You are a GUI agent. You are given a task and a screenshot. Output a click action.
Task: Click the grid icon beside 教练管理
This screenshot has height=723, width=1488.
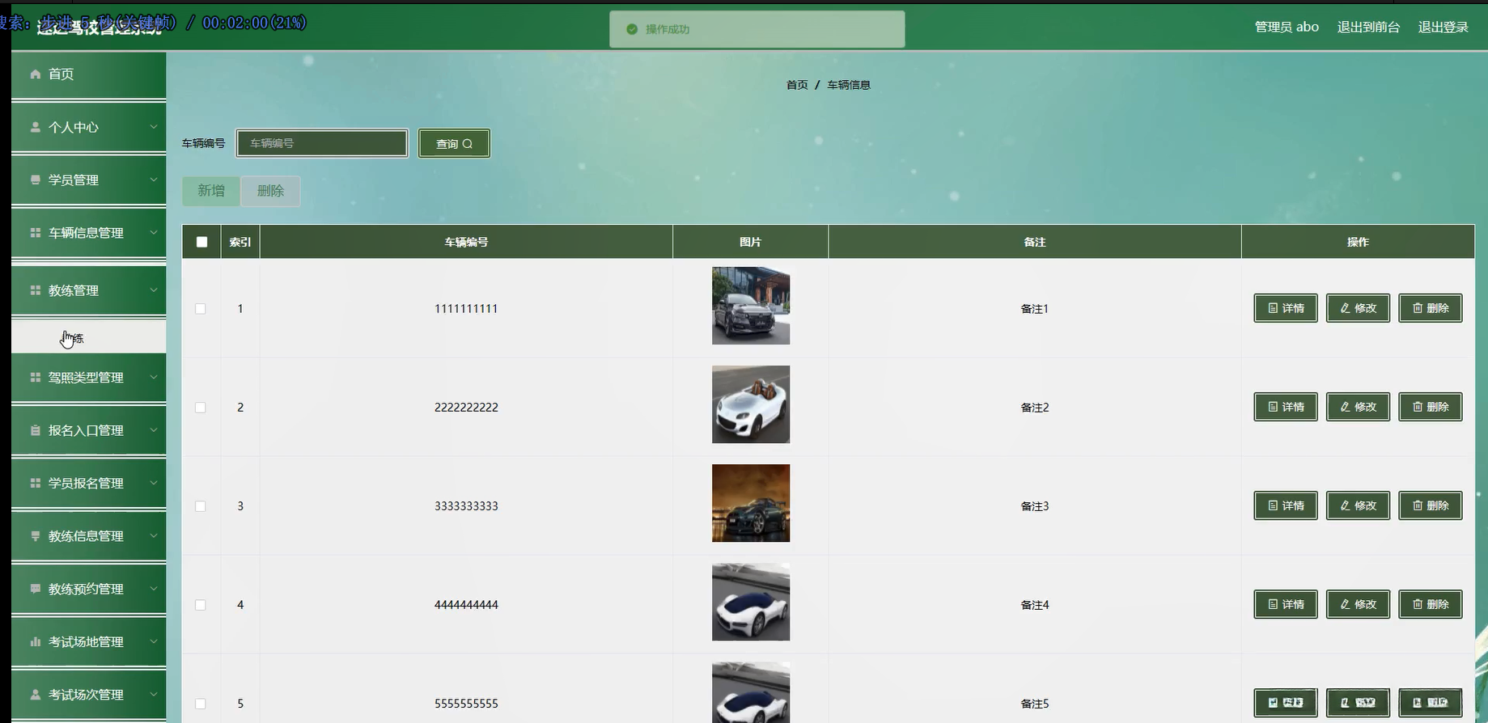(x=36, y=290)
